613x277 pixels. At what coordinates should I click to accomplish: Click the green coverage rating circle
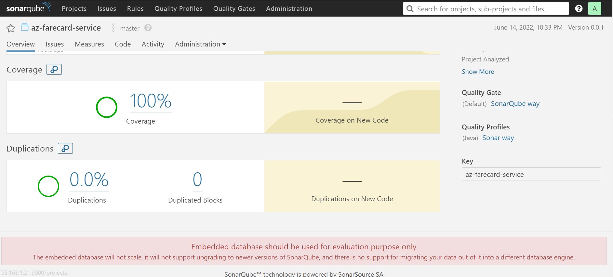[107, 107]
